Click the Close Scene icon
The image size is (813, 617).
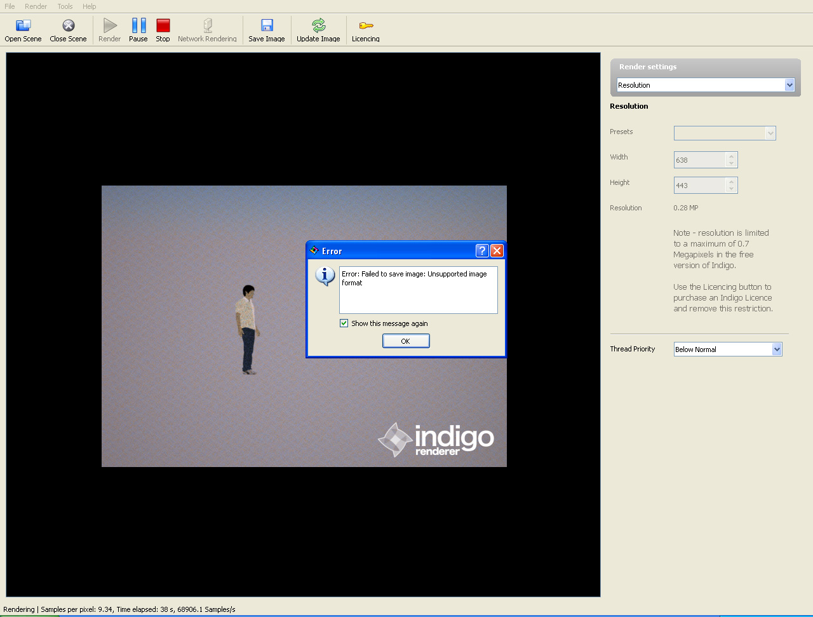tap(68, 25)
